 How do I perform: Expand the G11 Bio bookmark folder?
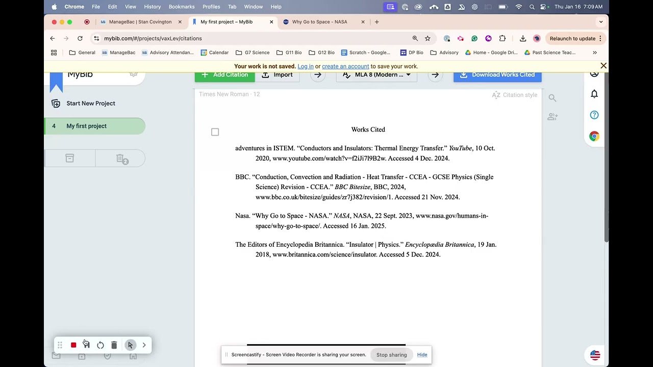coord(289,53)
